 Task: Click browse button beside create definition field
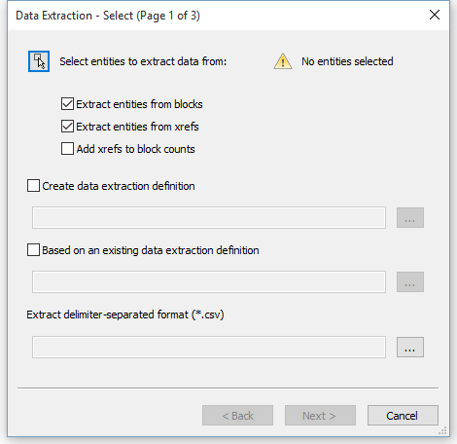[410, 217]
